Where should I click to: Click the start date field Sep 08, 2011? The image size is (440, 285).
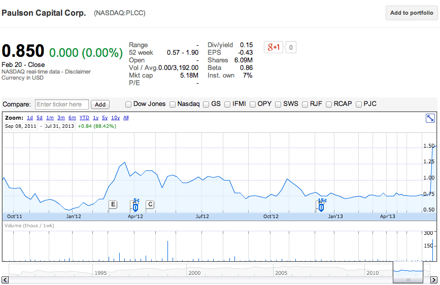pos(21,126)
